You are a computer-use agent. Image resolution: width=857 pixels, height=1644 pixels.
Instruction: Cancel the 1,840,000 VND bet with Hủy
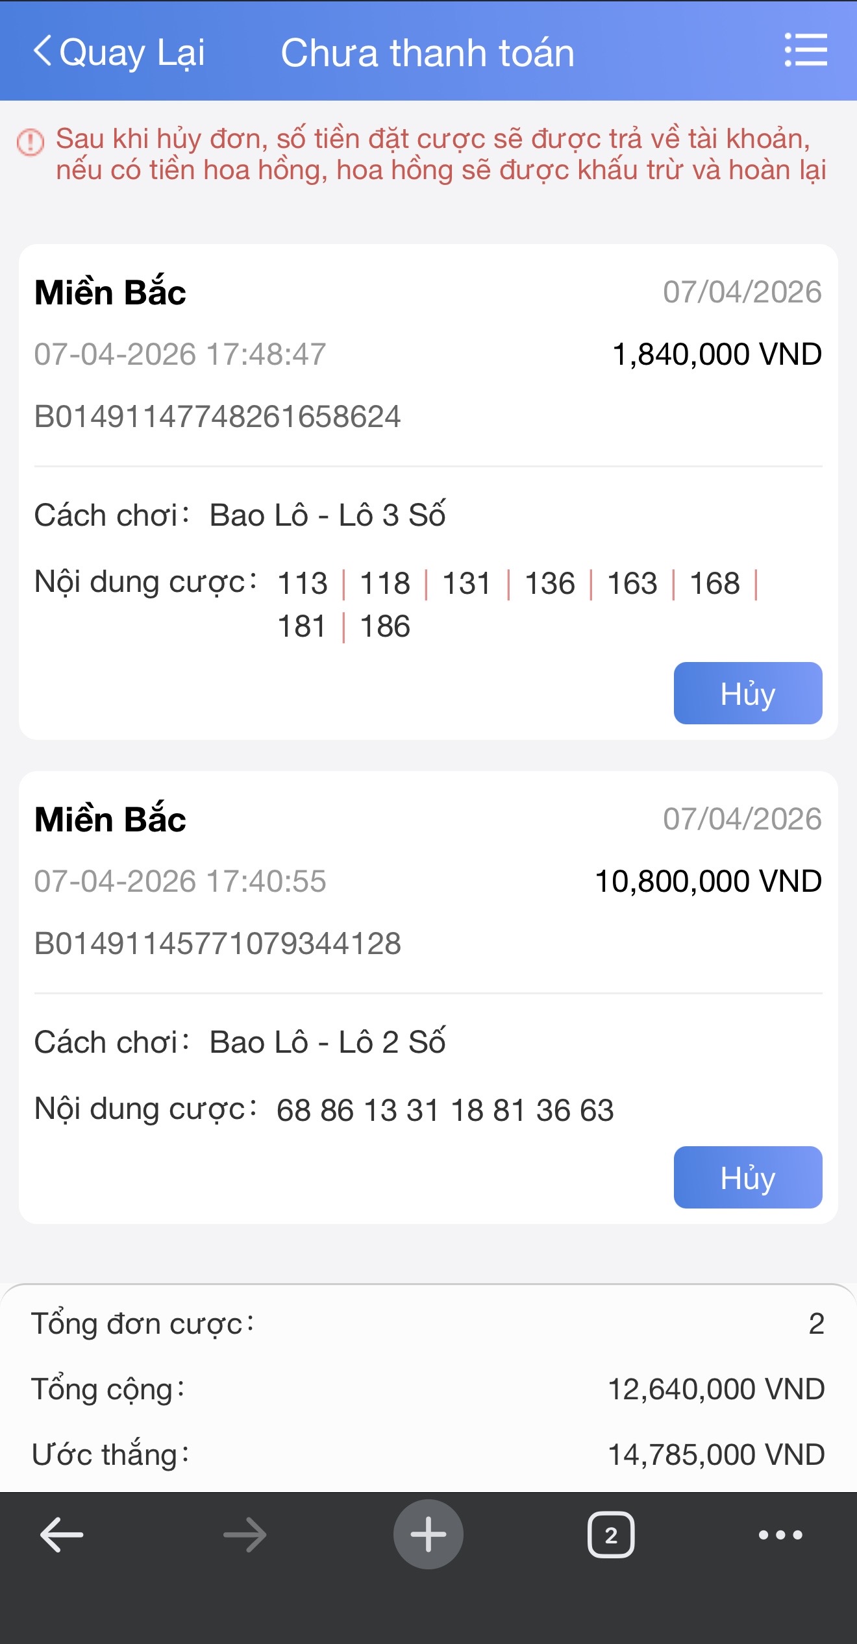(747, 693)
